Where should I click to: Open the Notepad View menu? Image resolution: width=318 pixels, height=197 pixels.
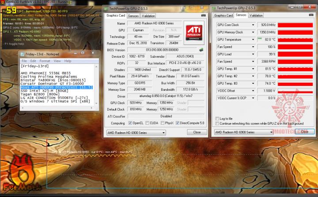click(x=57, y=61)
